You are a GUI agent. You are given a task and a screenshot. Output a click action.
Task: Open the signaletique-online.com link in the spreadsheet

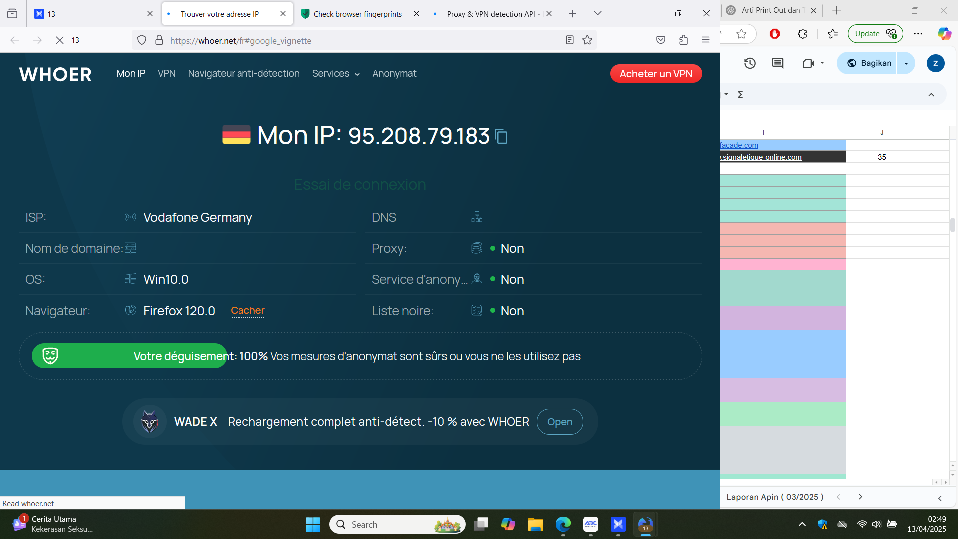coord(761,157)
